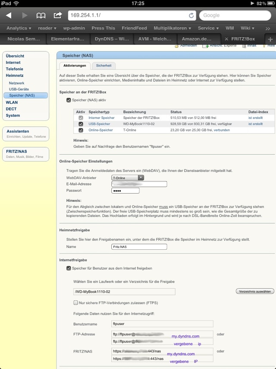This screenshot has width=276, height=369.
Task: Uncheck the Speicher (NAS) aktiv checkbox
Action: coord(69,100)
